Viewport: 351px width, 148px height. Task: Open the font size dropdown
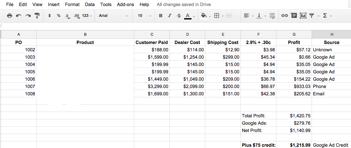(x=144, y=16)
